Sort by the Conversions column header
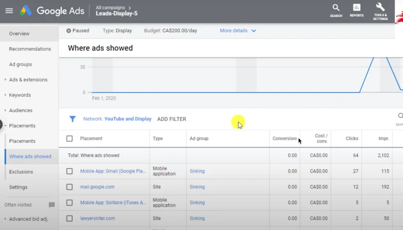This screenshot has width=403, height=230. coord(285,139)
